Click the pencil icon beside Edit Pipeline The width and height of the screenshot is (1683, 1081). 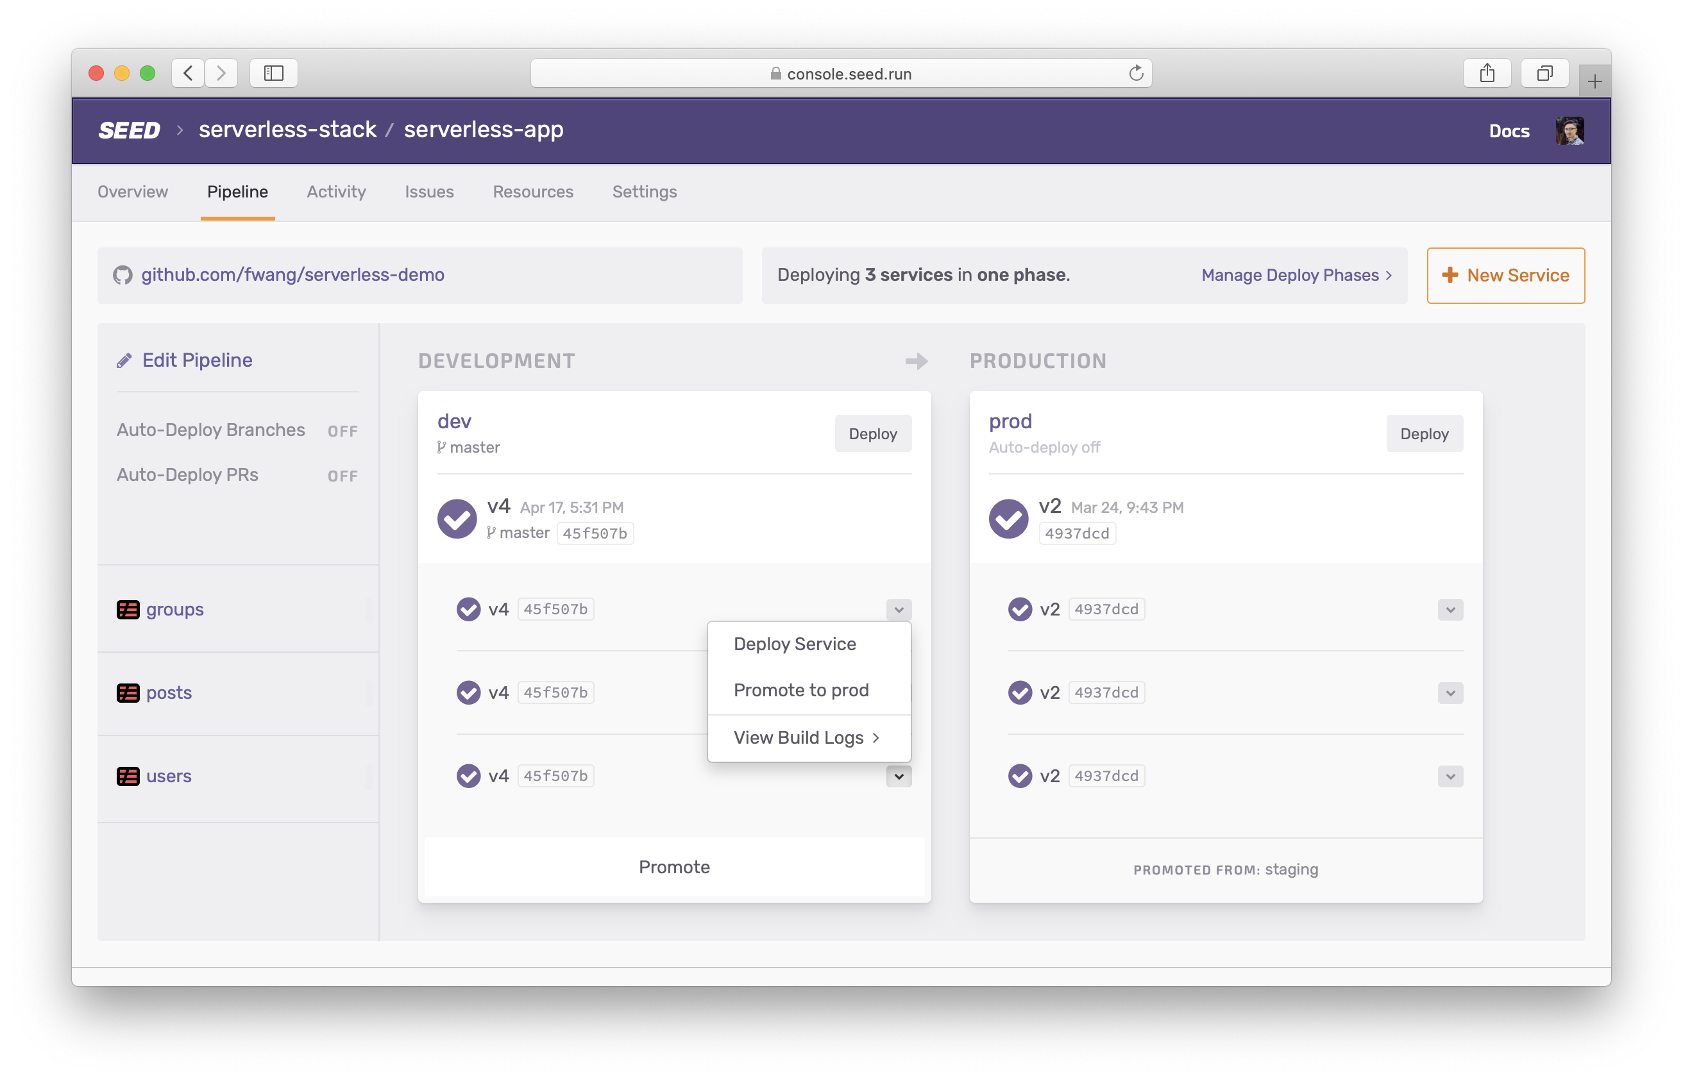[124, 361]
